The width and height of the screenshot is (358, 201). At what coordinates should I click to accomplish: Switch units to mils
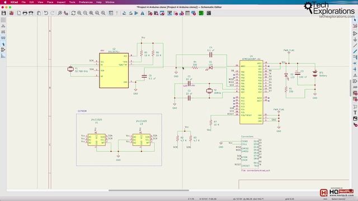tap(3, 32)
